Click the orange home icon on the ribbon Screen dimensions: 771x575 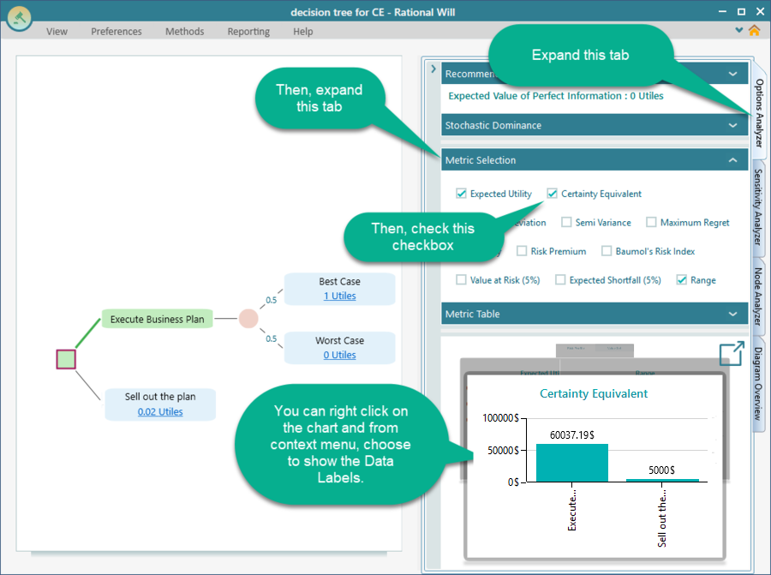coord(752,29)
